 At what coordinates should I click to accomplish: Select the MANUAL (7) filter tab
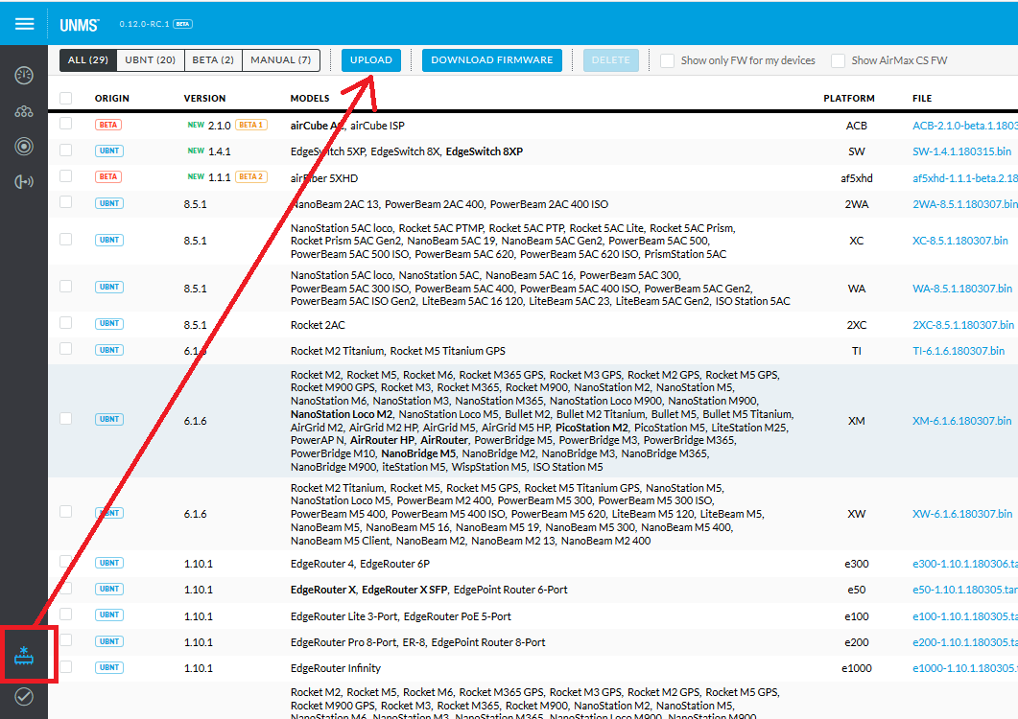pos(280,60)
